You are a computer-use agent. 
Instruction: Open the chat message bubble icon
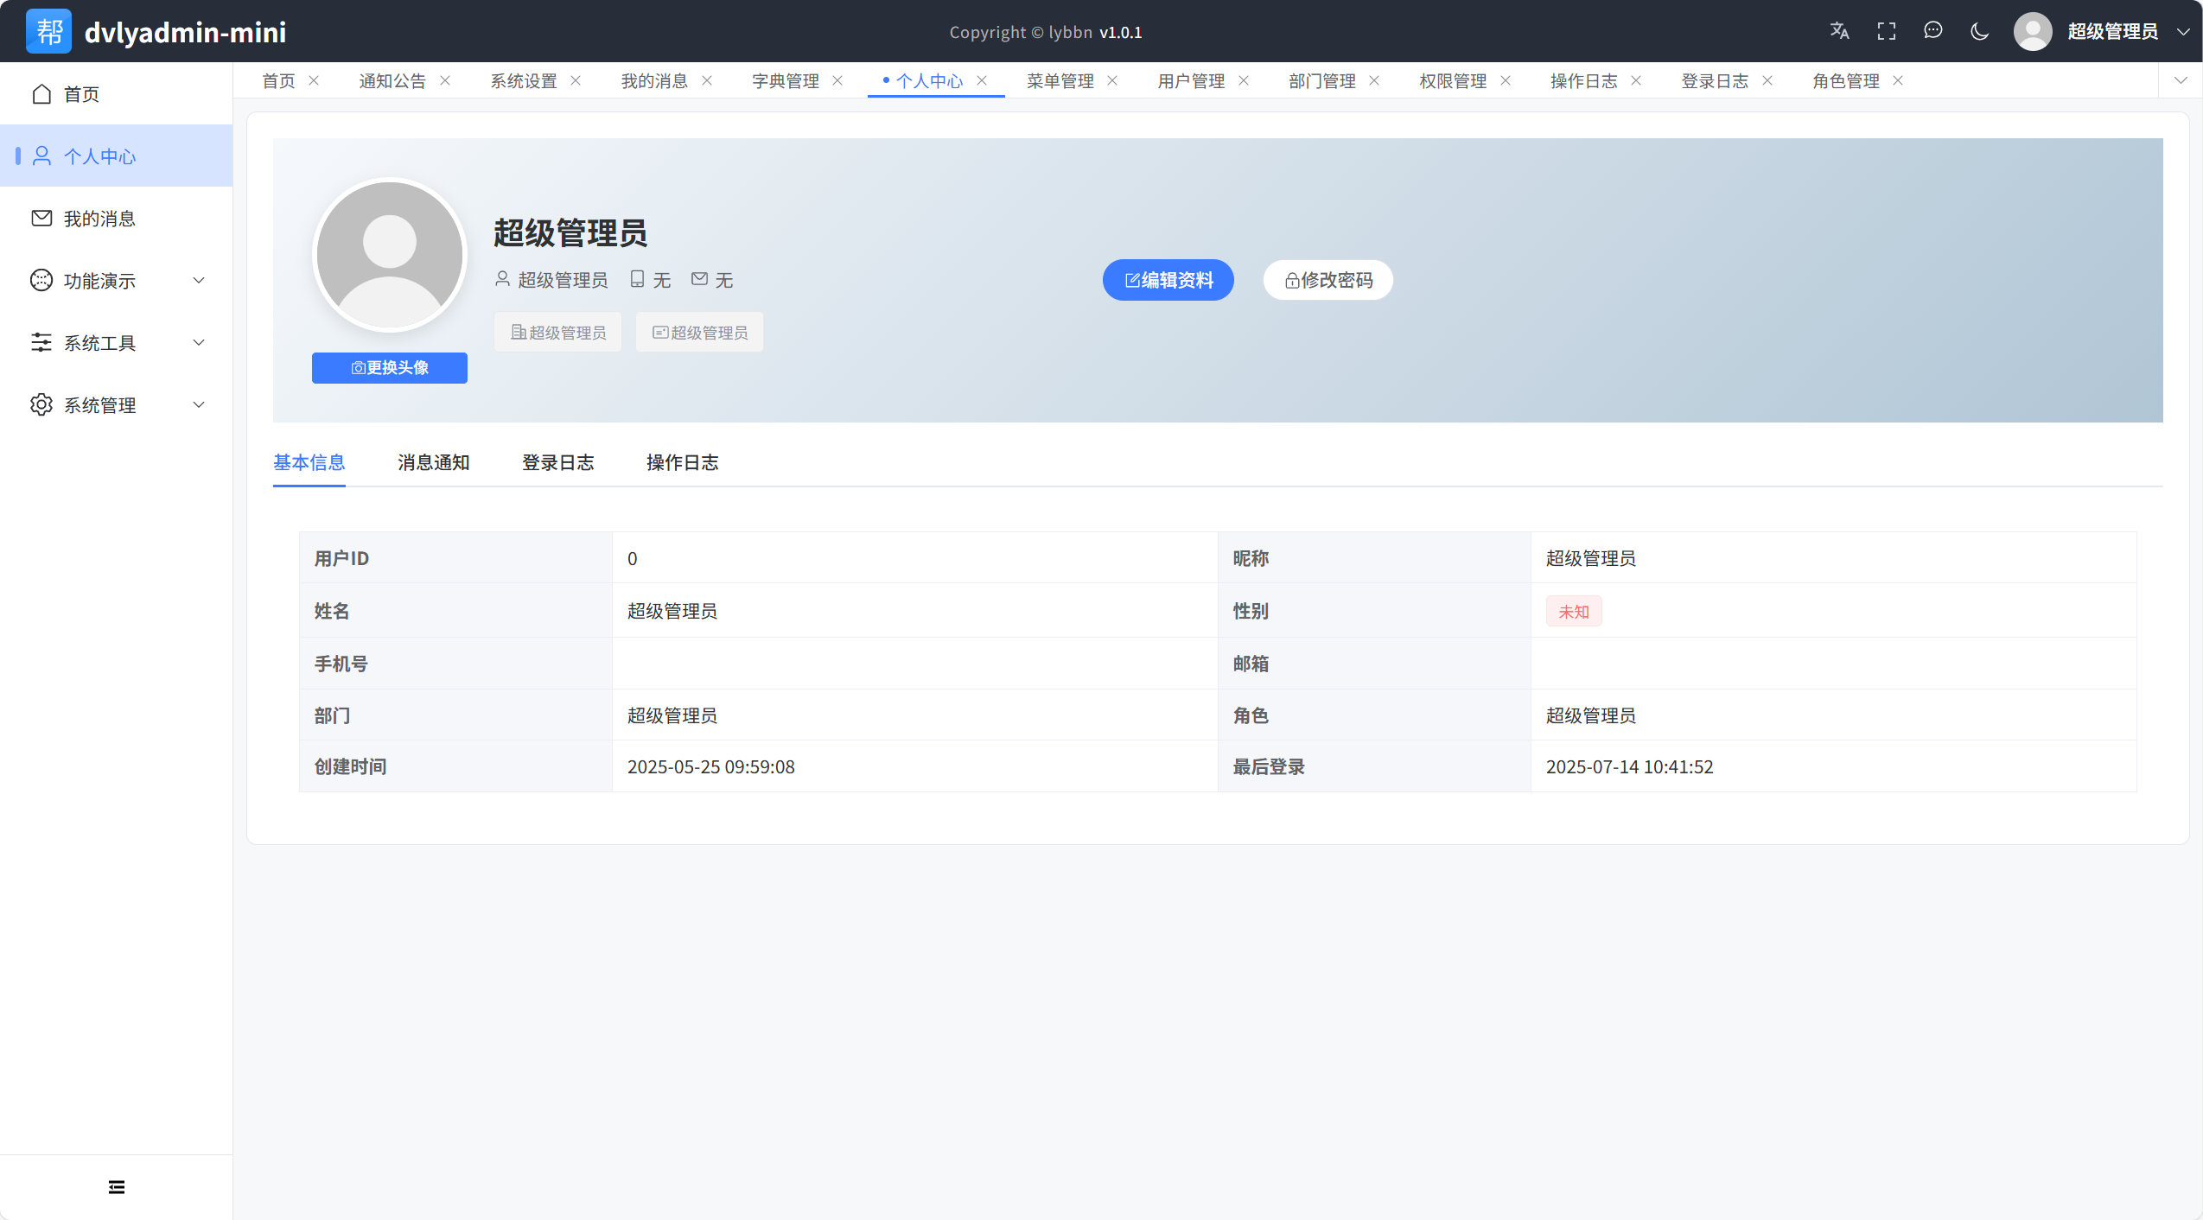point(1933,31)
